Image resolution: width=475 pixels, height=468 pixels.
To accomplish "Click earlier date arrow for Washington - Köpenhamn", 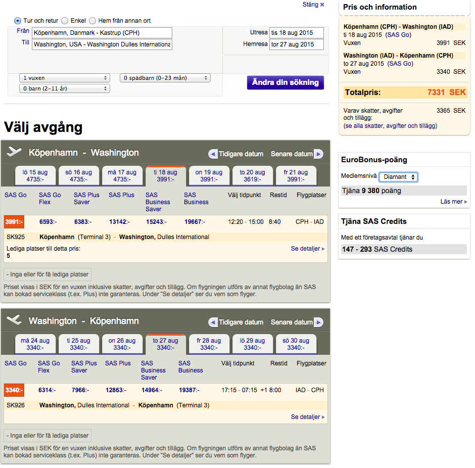I will click(x=213, y=322).
